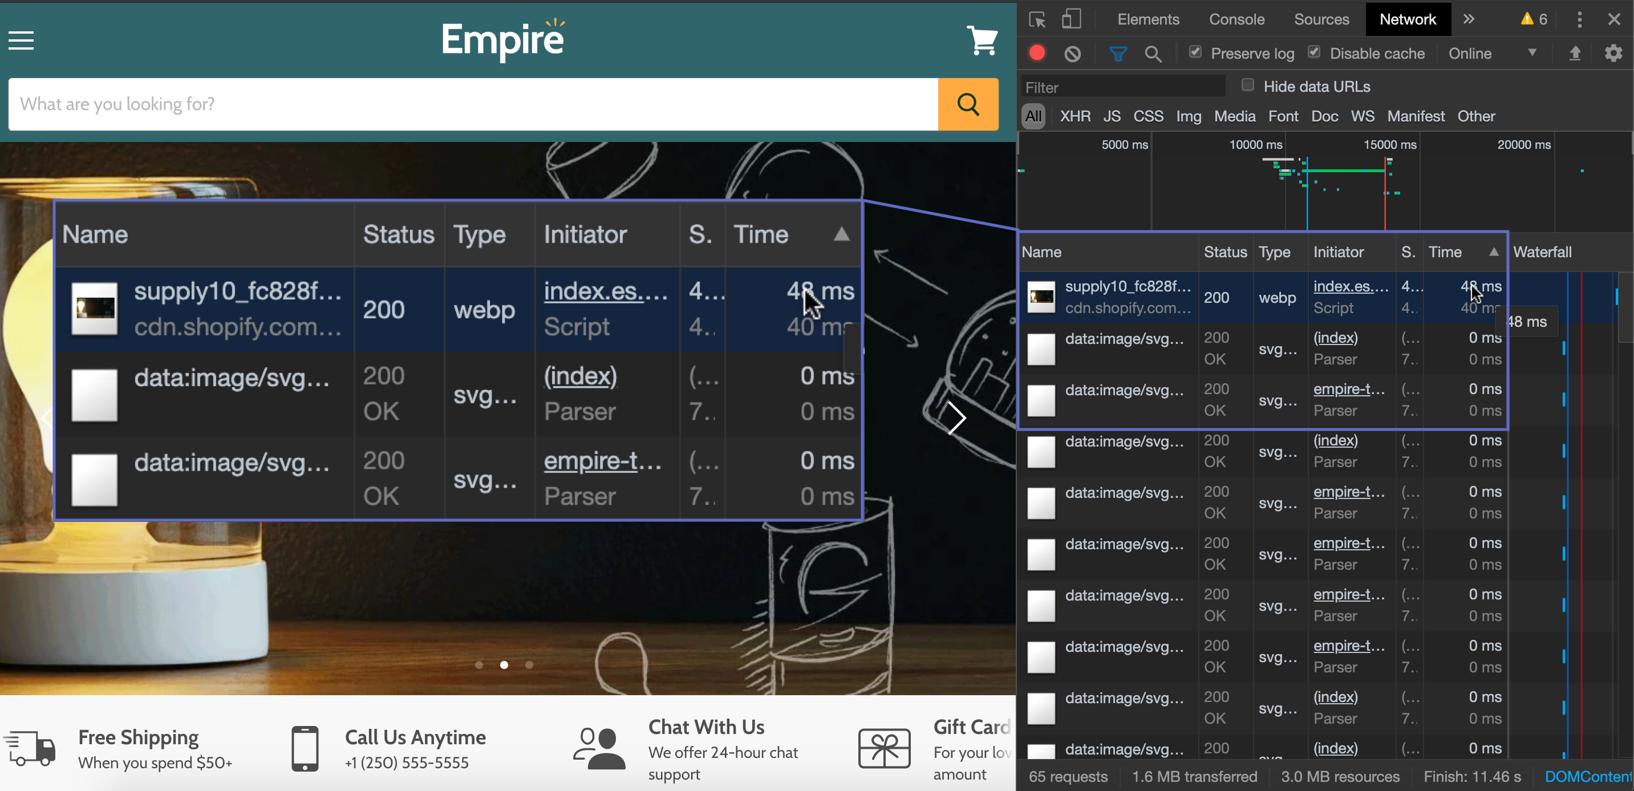Click the 'What are you looking for?' search box

(473, 104)
